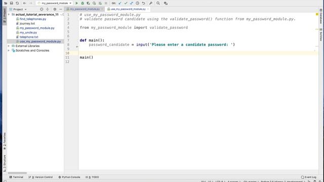The image size is (324, 182).
Task: Click the concurrency diagram run icon
Action: coord(100,3)
